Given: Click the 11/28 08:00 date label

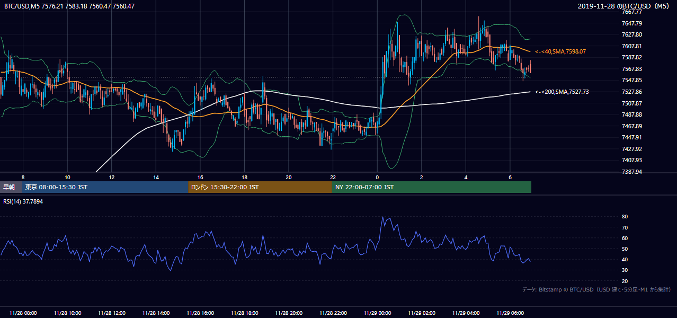Looking at the screenshot, I should tap(23, 313).
